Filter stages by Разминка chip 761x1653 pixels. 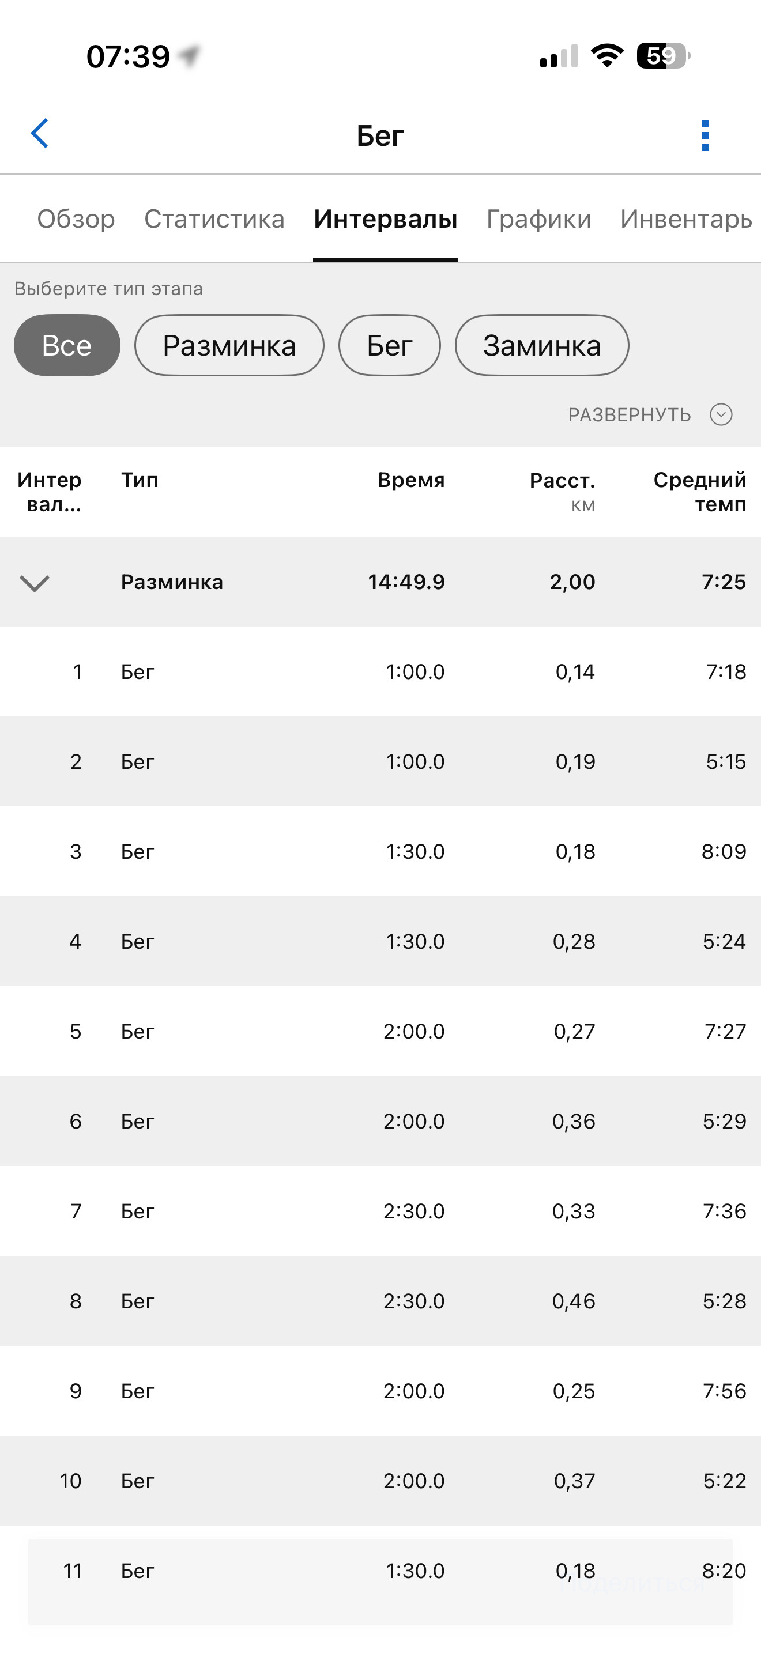[x=229, y=345]
